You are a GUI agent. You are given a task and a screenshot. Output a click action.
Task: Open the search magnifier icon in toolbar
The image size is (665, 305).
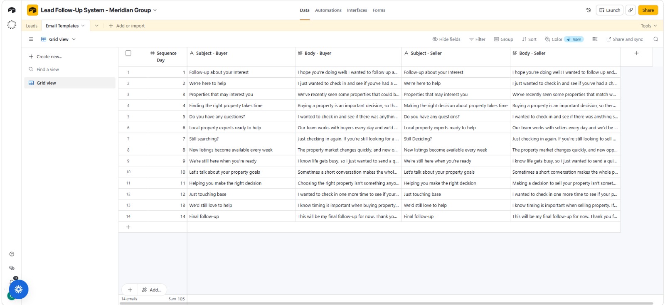point(656,39)
